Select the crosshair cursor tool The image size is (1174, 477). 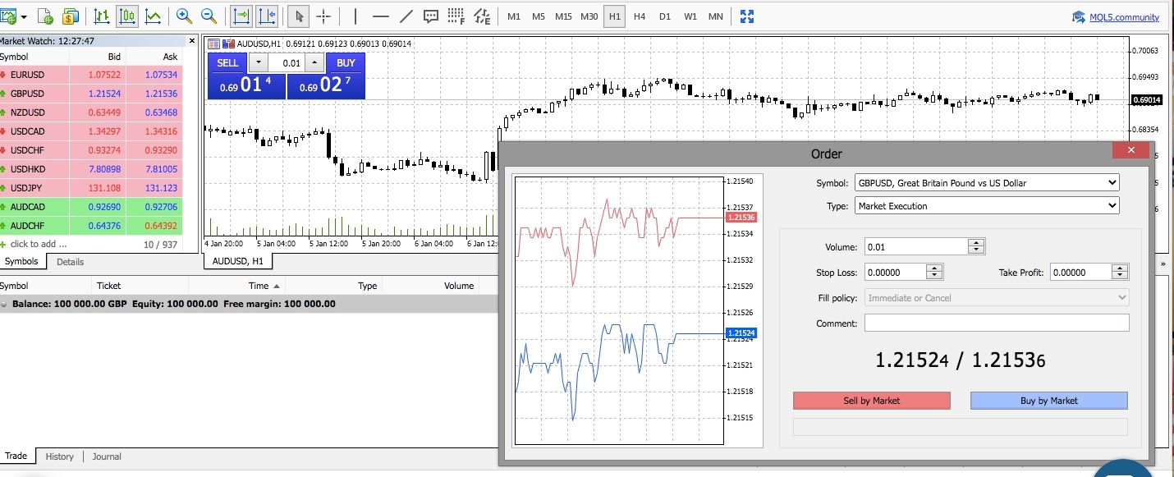[x=323, y=16]
